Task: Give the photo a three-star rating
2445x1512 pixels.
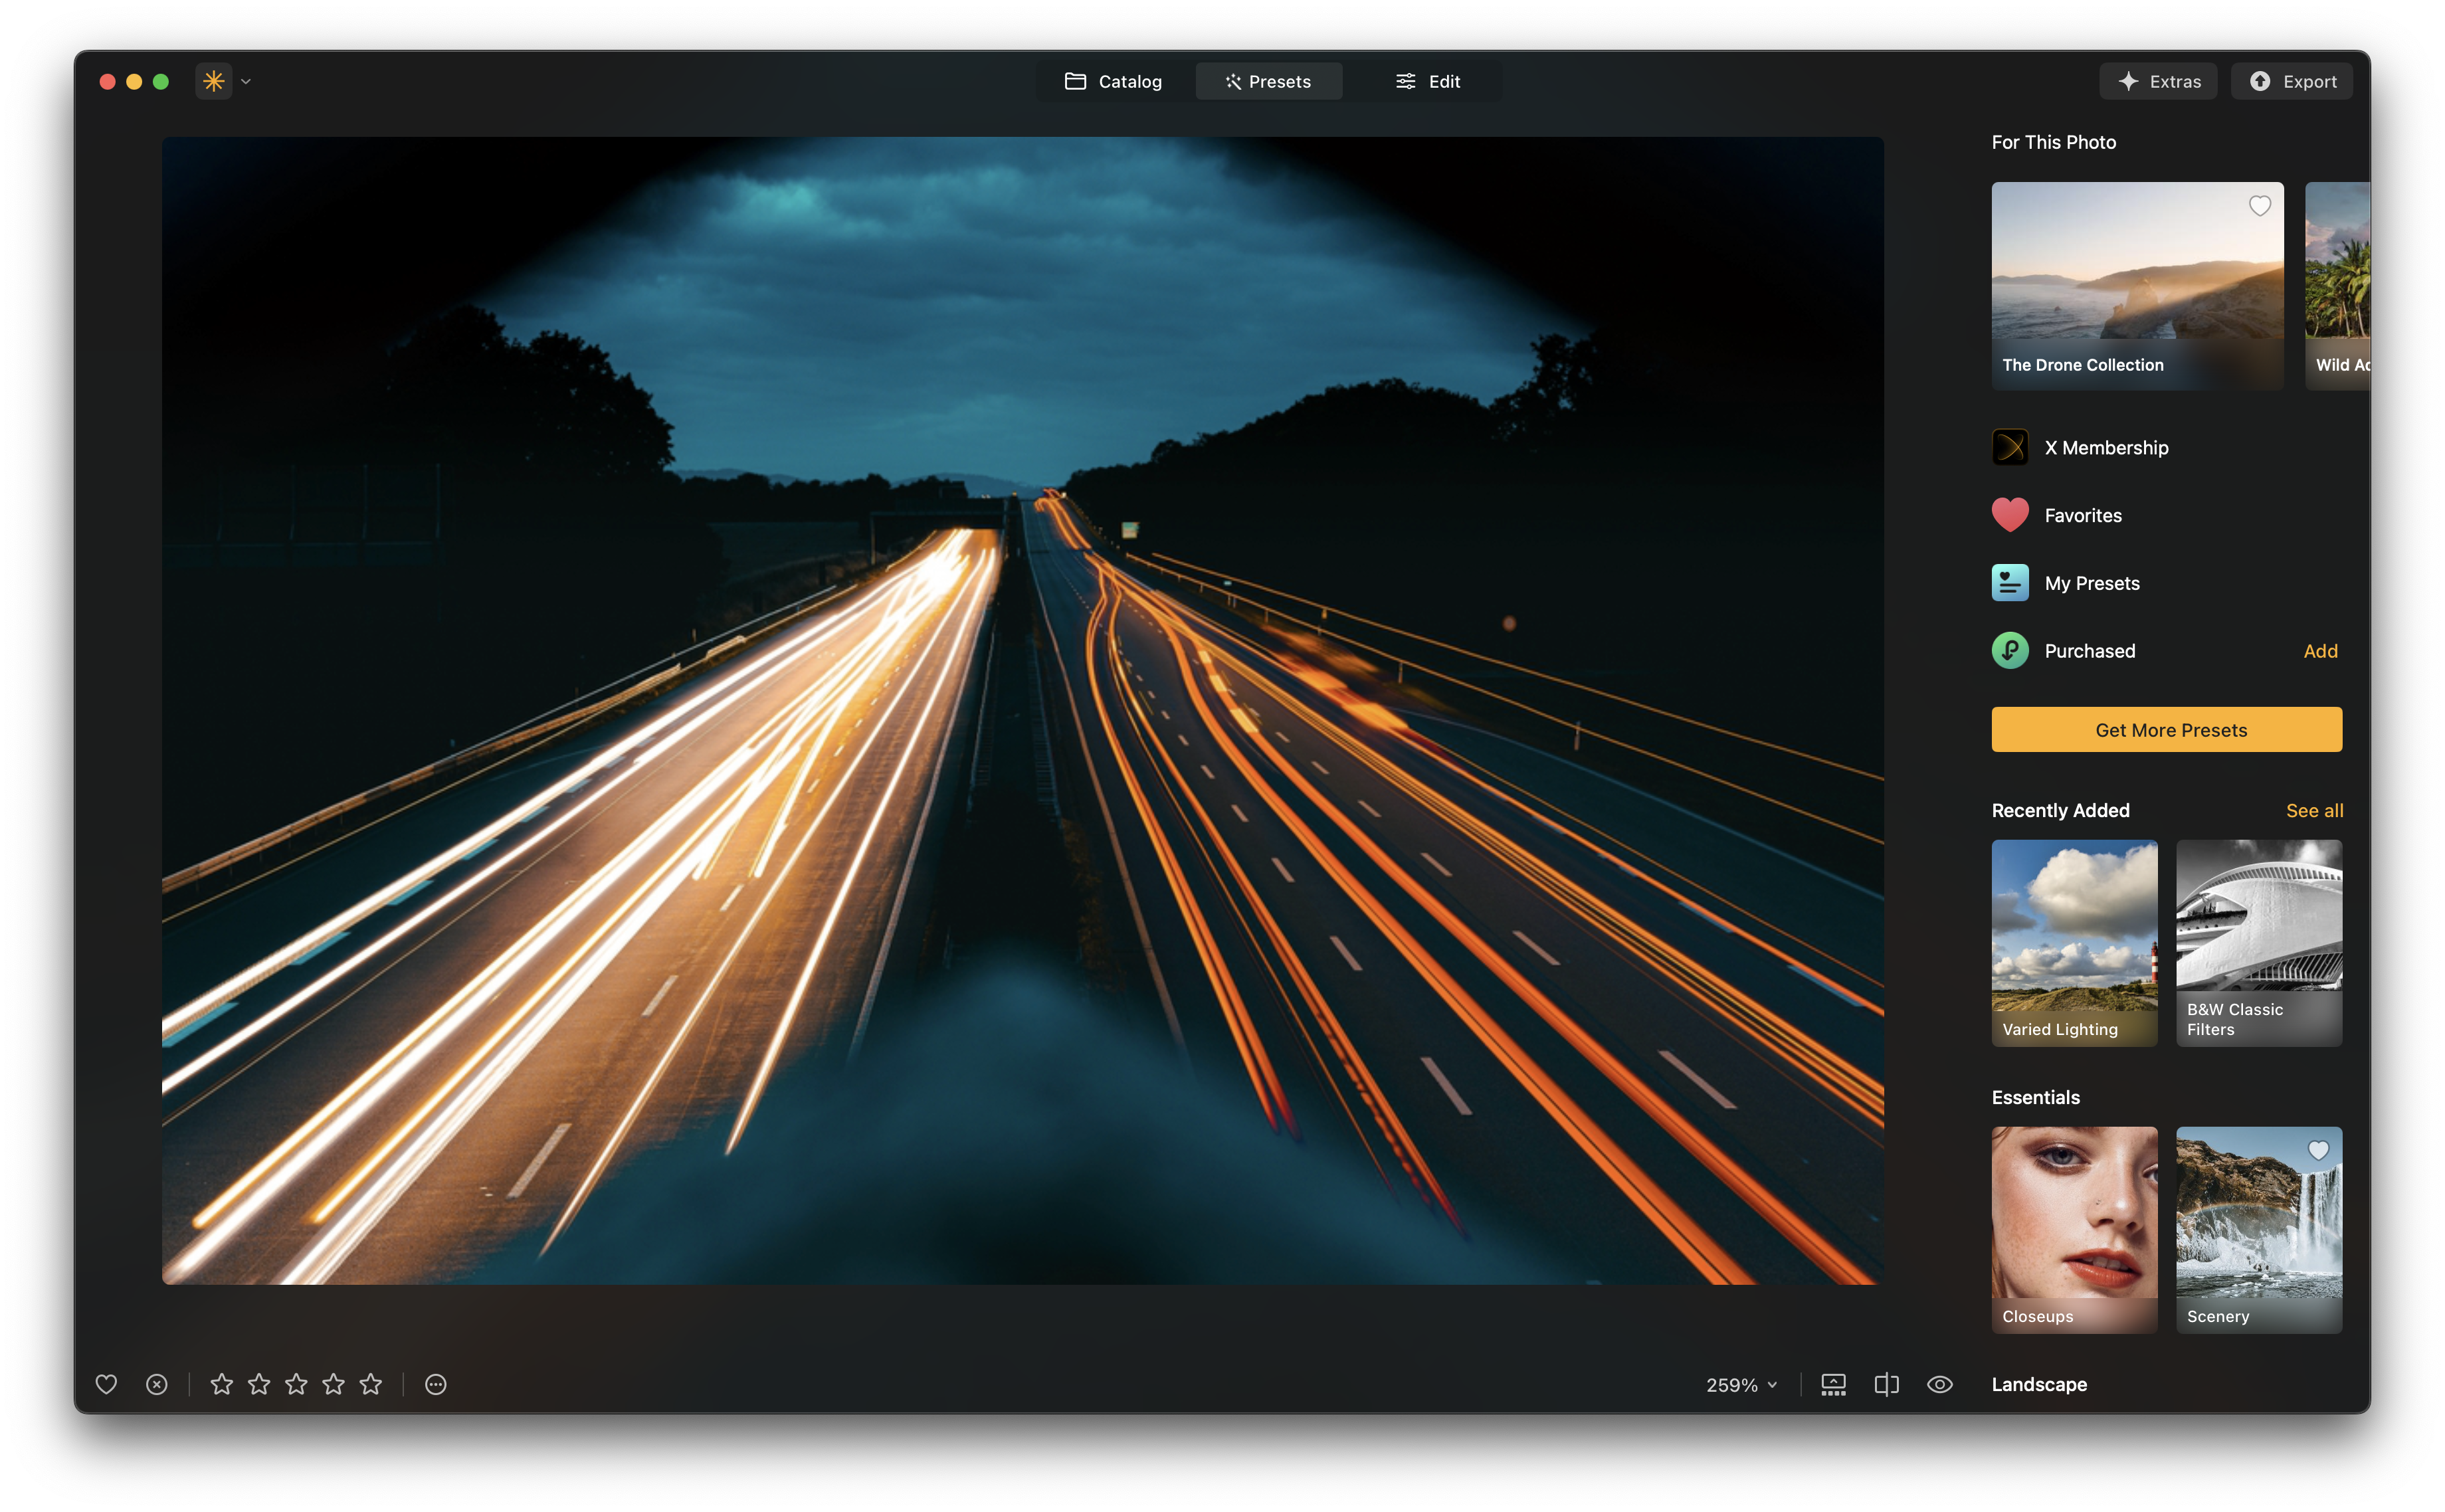Action: (x=296, y=1384)
